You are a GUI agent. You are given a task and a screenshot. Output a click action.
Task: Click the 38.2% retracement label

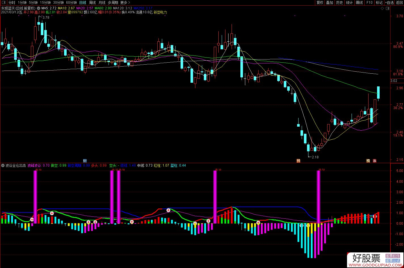tap(398, 108)
